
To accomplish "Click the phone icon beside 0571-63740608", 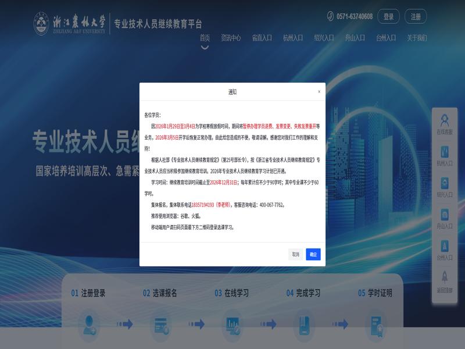I will coord(330,16).
